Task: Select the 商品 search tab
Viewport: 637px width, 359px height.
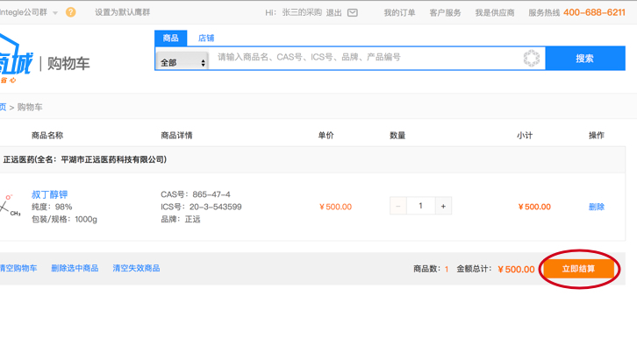Action: pyautogui.click(x=171, y=38)
